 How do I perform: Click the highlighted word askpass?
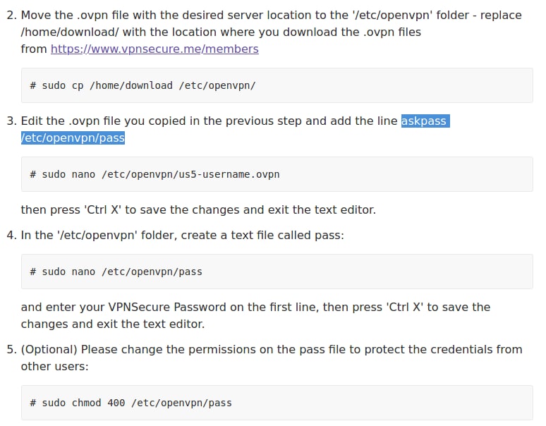[x=424, y=121]
